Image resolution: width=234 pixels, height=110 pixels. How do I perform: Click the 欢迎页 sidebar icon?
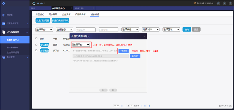click(4, 15)
